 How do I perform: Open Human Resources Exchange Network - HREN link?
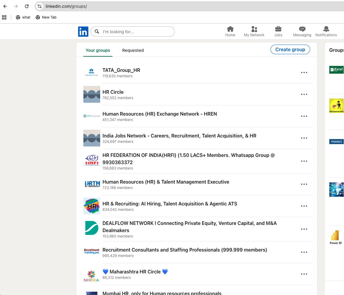160,114
